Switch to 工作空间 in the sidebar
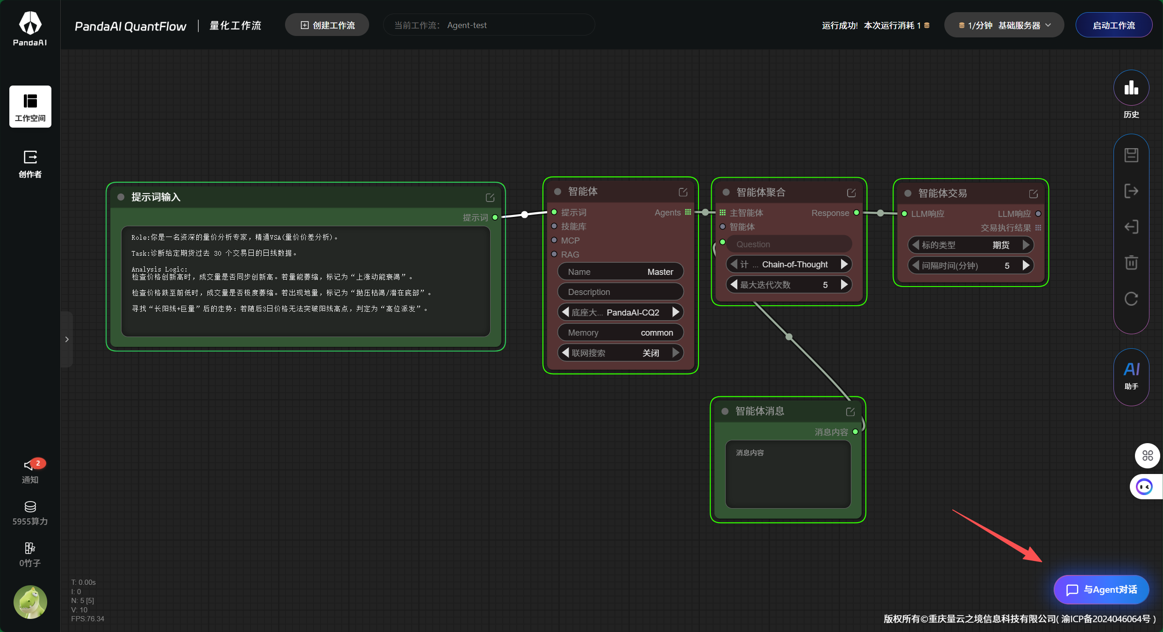Viewport: 1163px width, 632px height. [x=30, y=107]
